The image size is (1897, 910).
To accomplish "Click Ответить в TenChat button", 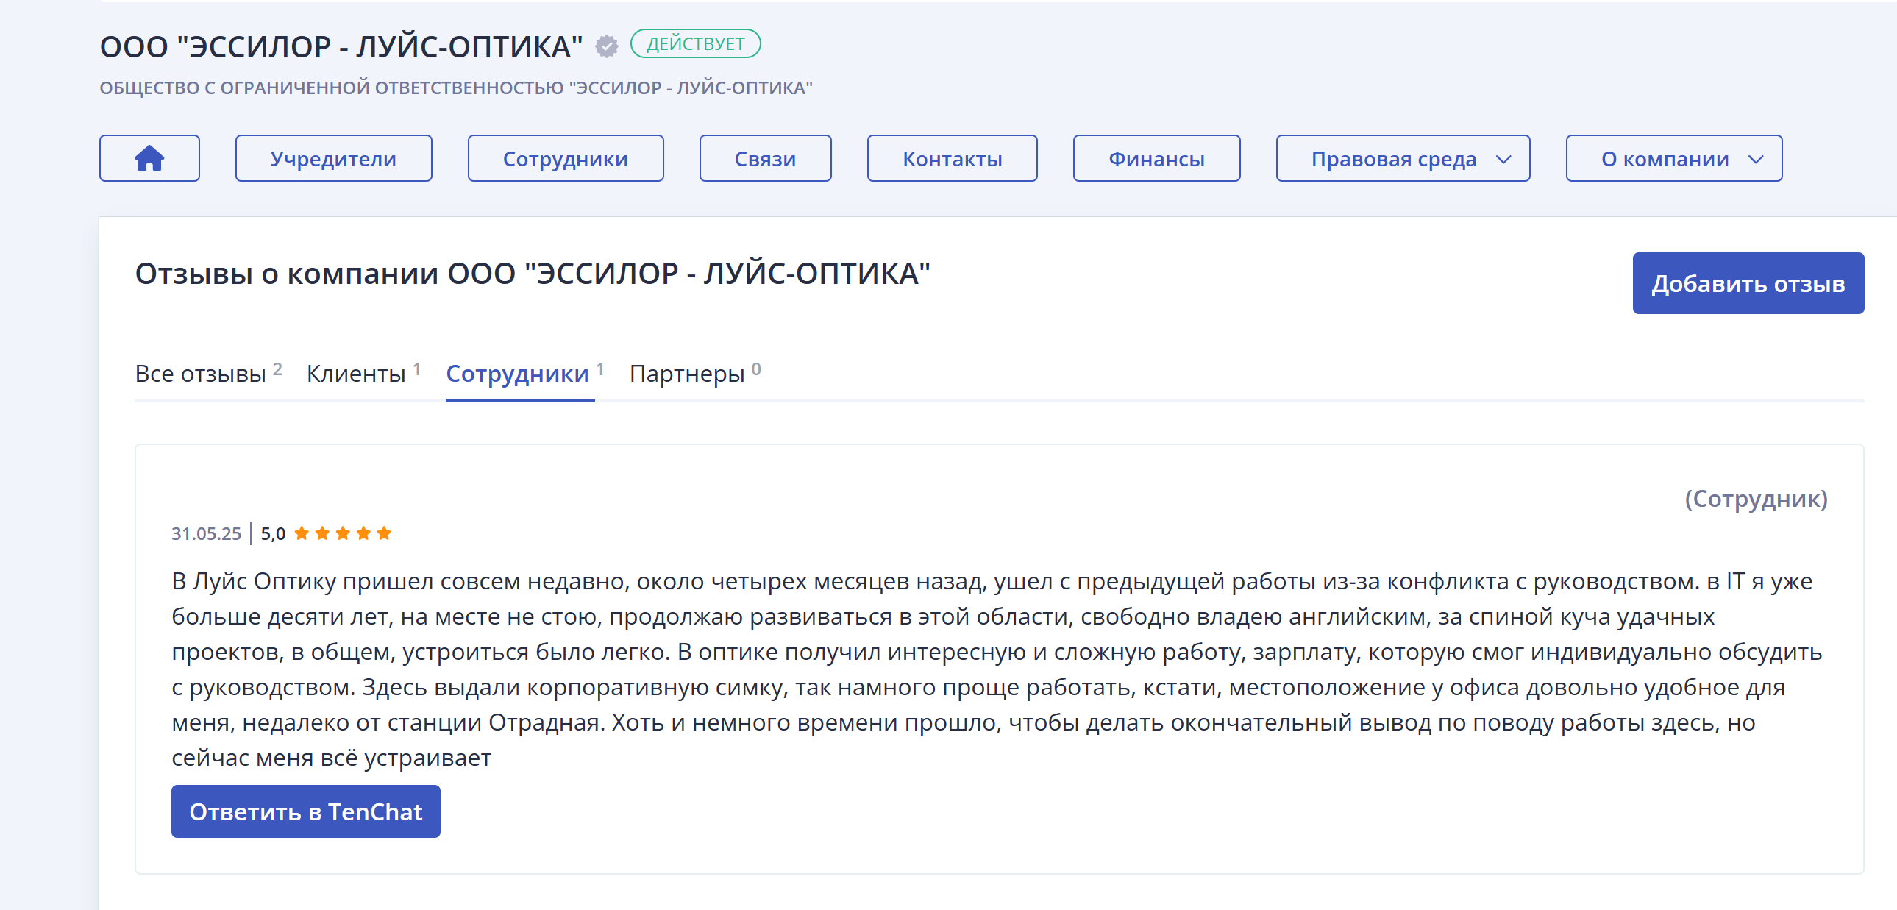I will click(x=305, y=811).
